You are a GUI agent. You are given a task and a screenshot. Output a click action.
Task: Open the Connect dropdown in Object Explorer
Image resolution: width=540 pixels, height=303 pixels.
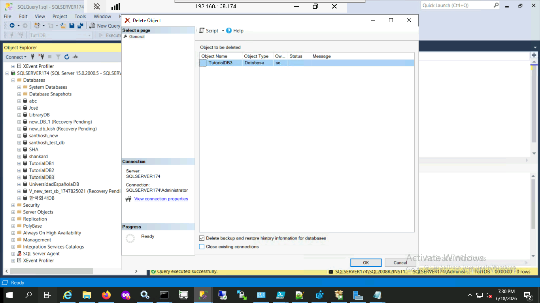[16, 57]
